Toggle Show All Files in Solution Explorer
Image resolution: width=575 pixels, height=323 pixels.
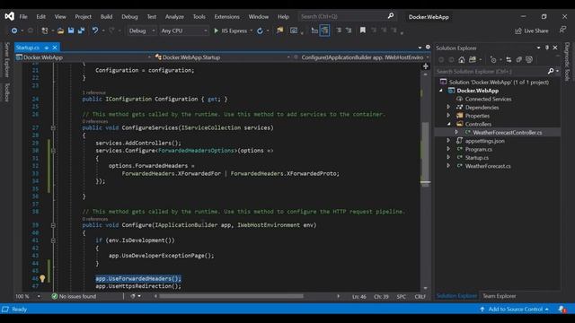tap(529, 60)
